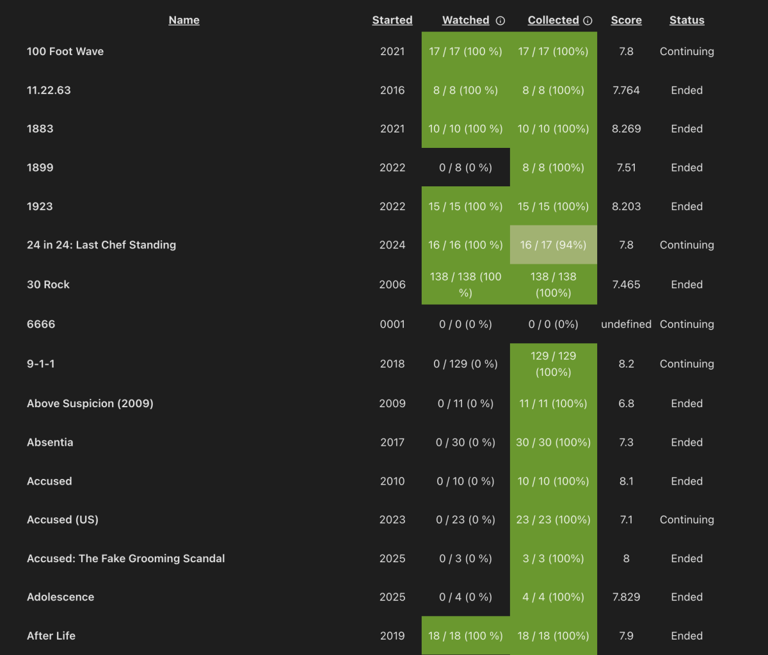The image size is (768, 655).
Task: Open the Adolescence show entry
Action: [x=60, y=597]
